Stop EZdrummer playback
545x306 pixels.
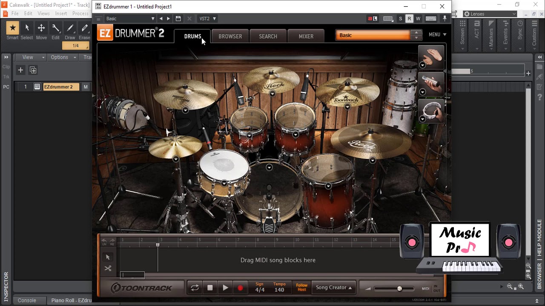[x=210, y=288]
